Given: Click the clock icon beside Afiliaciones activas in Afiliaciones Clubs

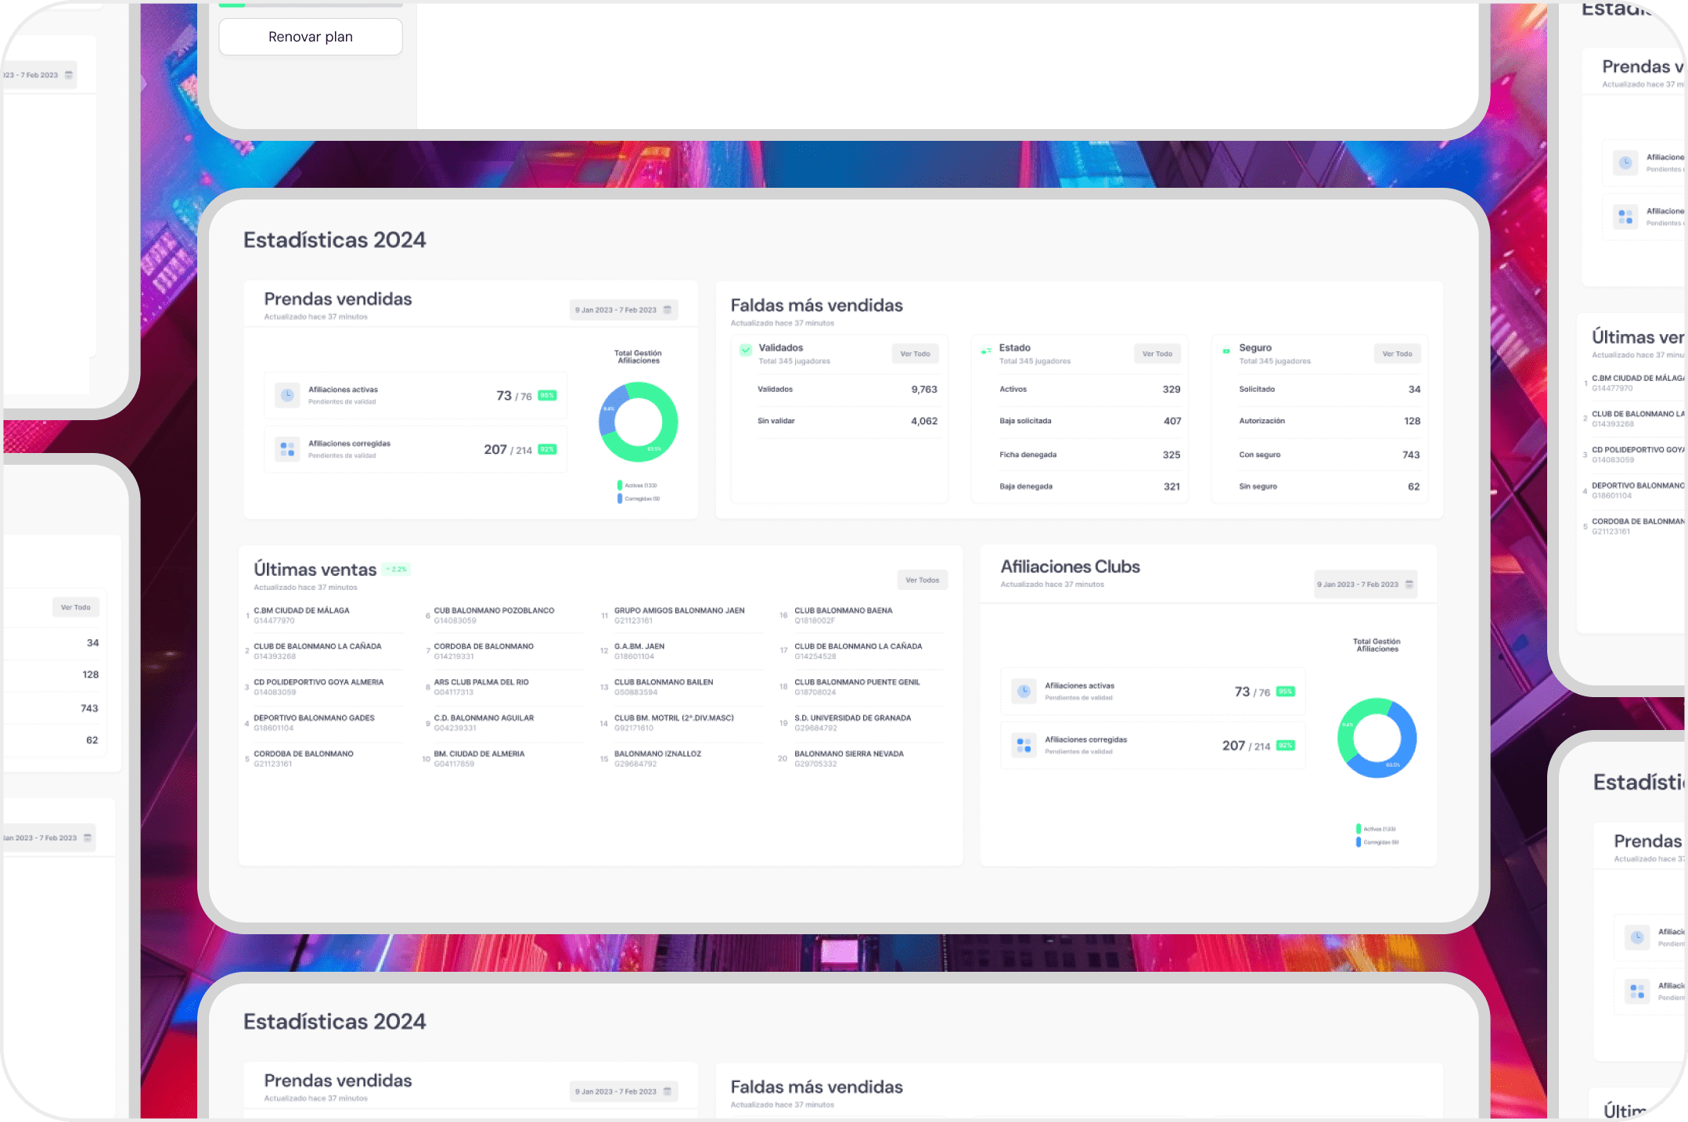Looking at the screenshot, I should [x=1023, y=691].
